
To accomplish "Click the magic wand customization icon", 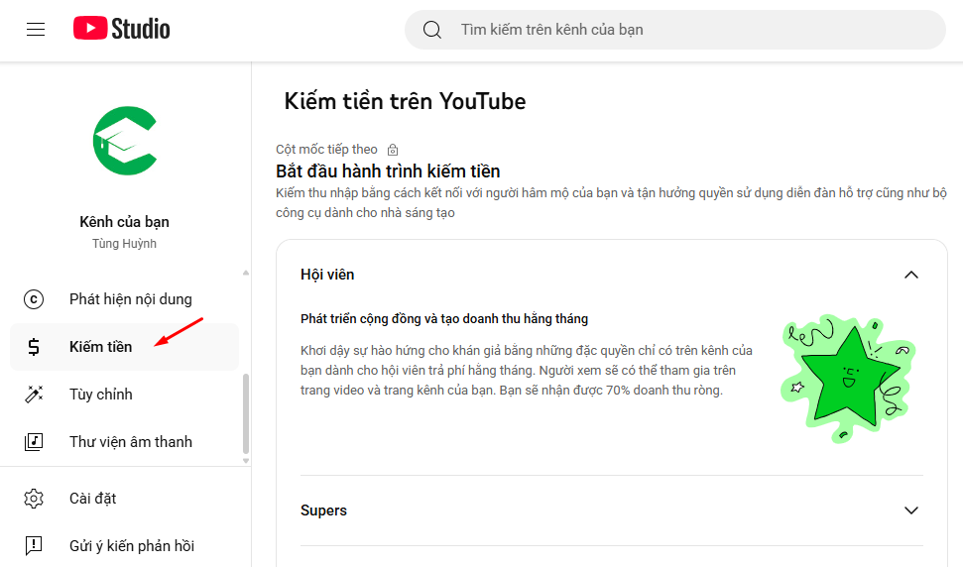I will pos(34,394).
